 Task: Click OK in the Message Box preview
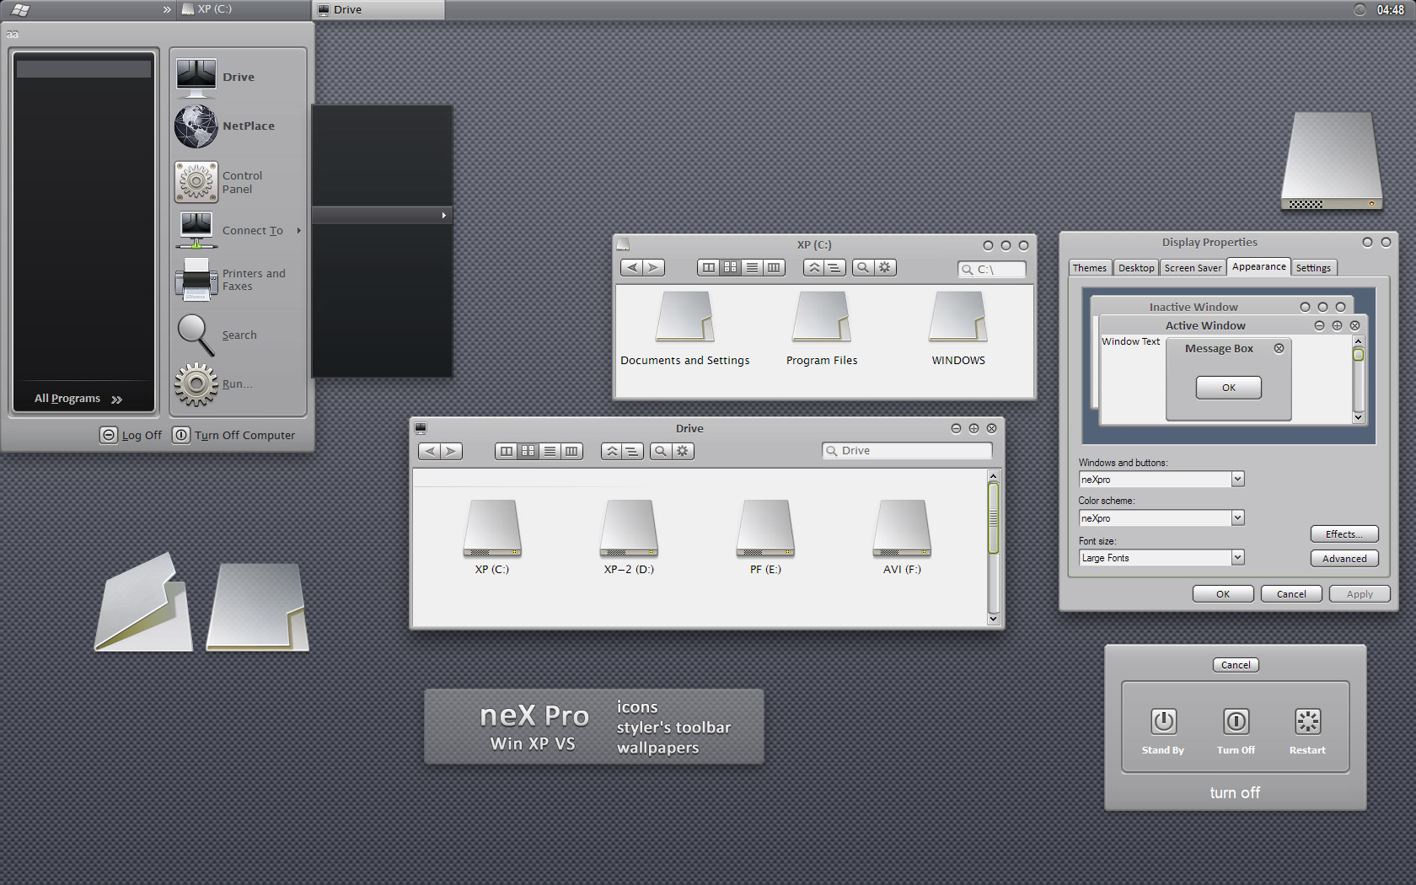point(1229,388)
